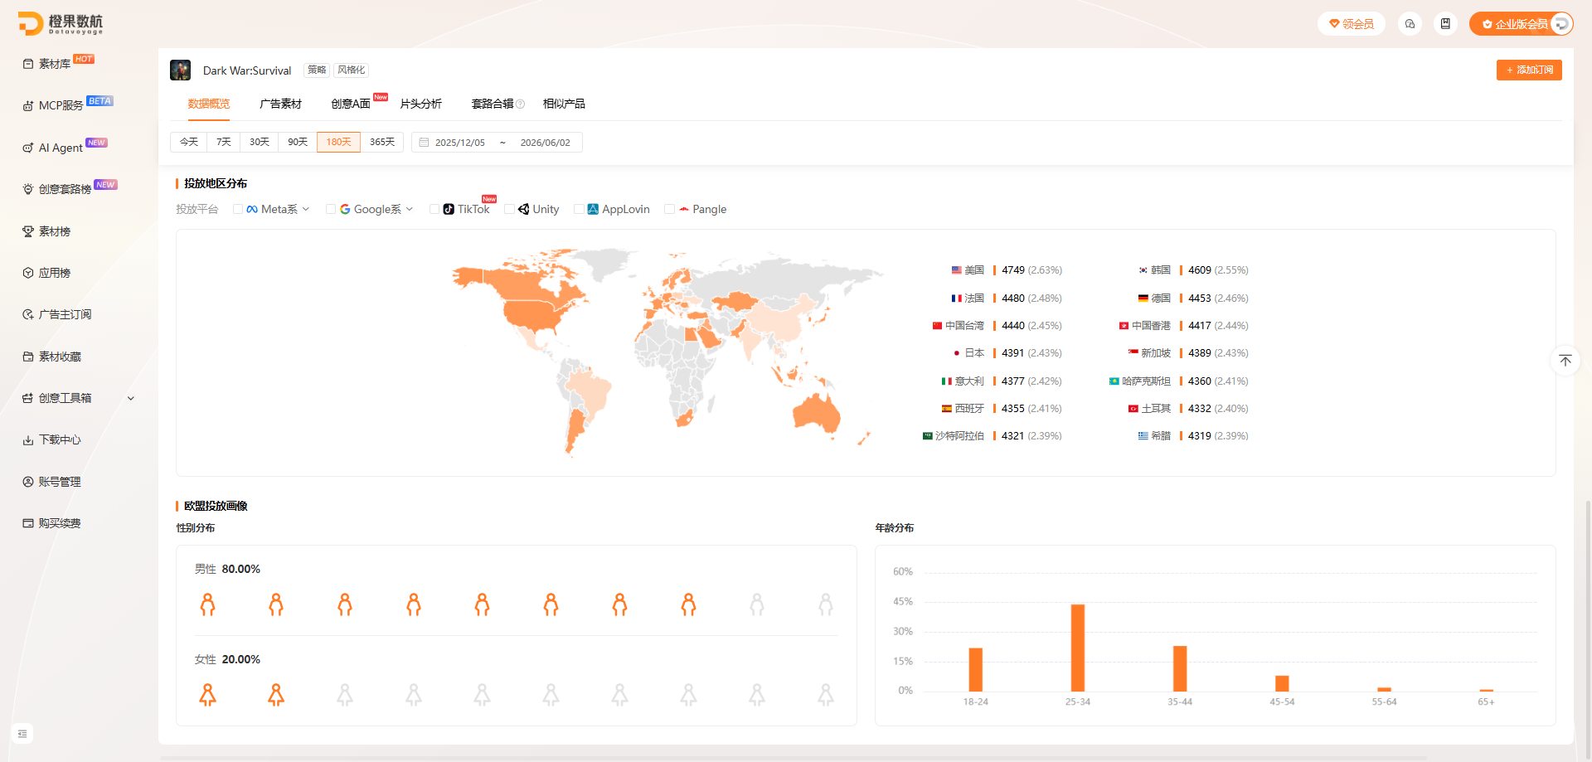
Task: Open the customer service chat icon
Action: [1410, 24]
